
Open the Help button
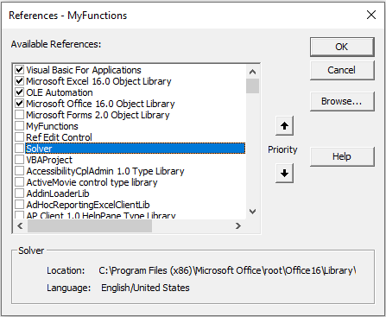click(x=342, y=156)
